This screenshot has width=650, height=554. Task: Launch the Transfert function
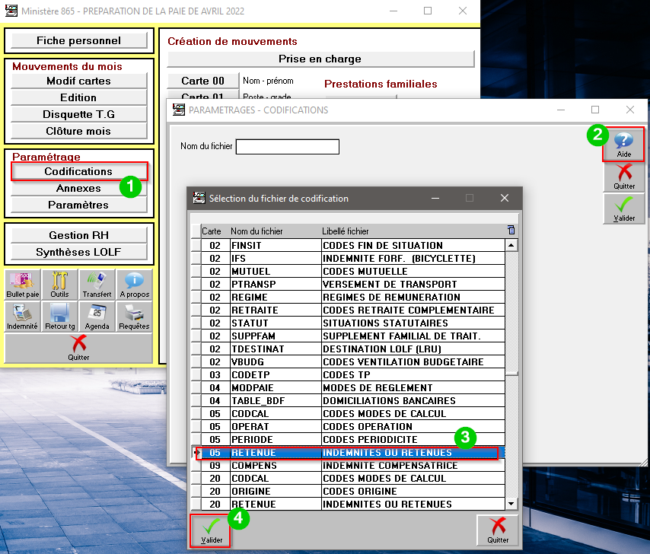click(97, 285)
